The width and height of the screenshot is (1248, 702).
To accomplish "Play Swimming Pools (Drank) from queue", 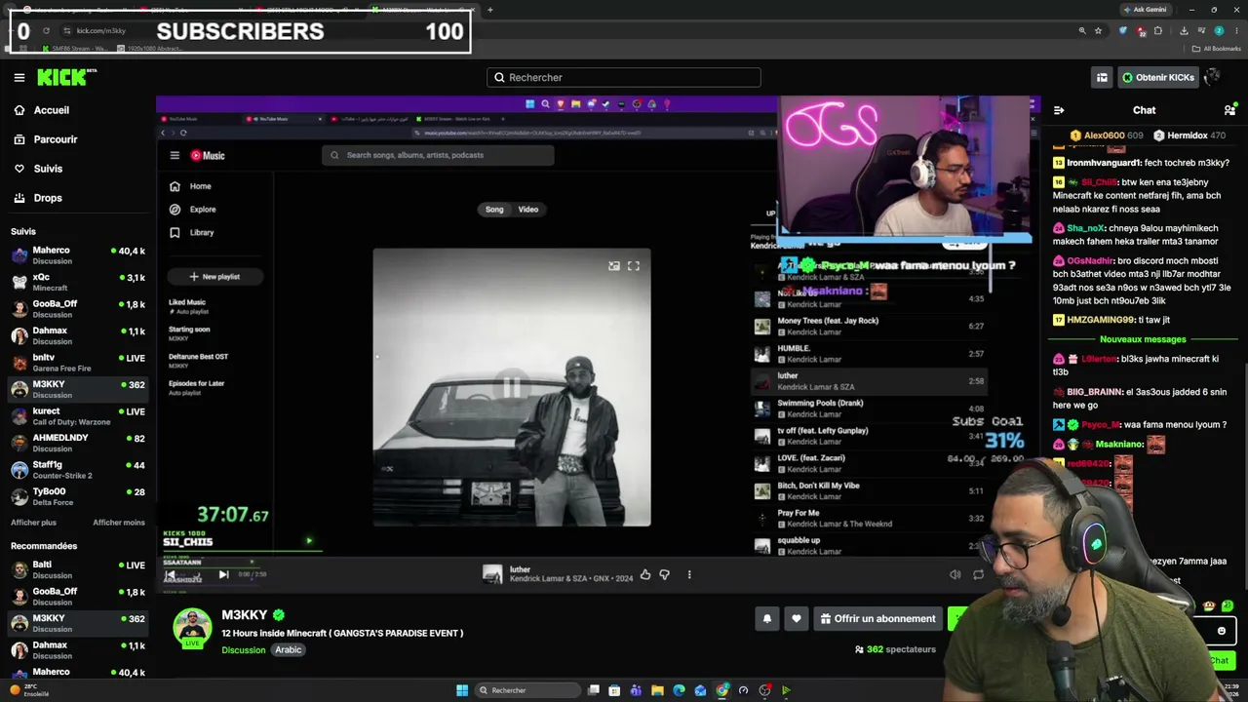I will coord(870,409).
